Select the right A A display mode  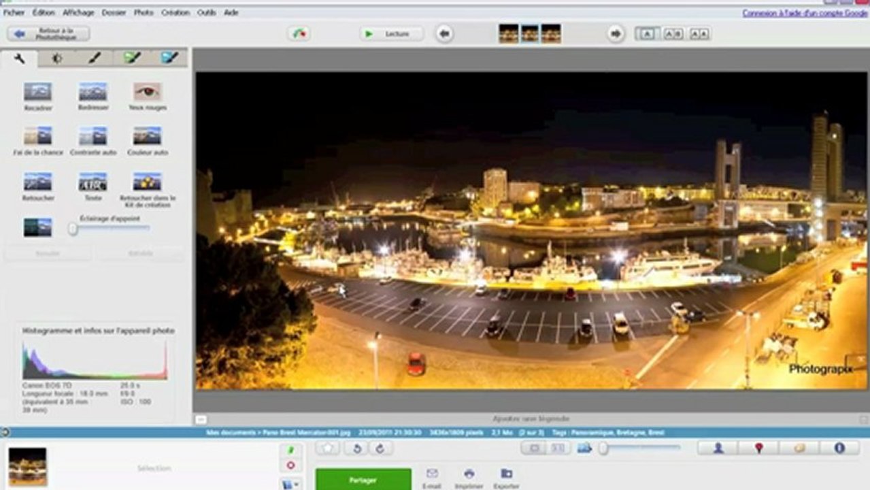pos(699,33)
